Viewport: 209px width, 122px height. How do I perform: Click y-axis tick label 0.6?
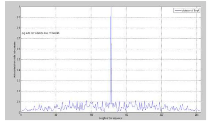tap(19, 49)
